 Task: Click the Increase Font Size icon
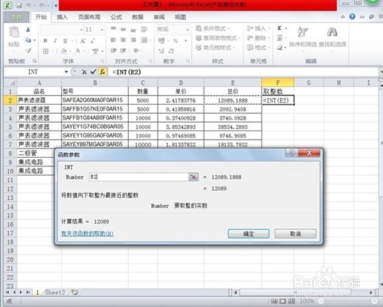tap(83, 40)
